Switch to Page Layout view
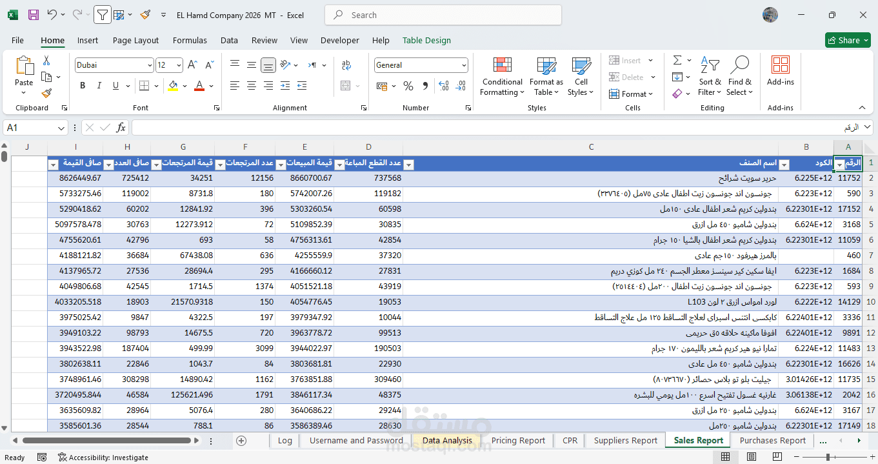The image size is (878, 464). tap(752, 457)
